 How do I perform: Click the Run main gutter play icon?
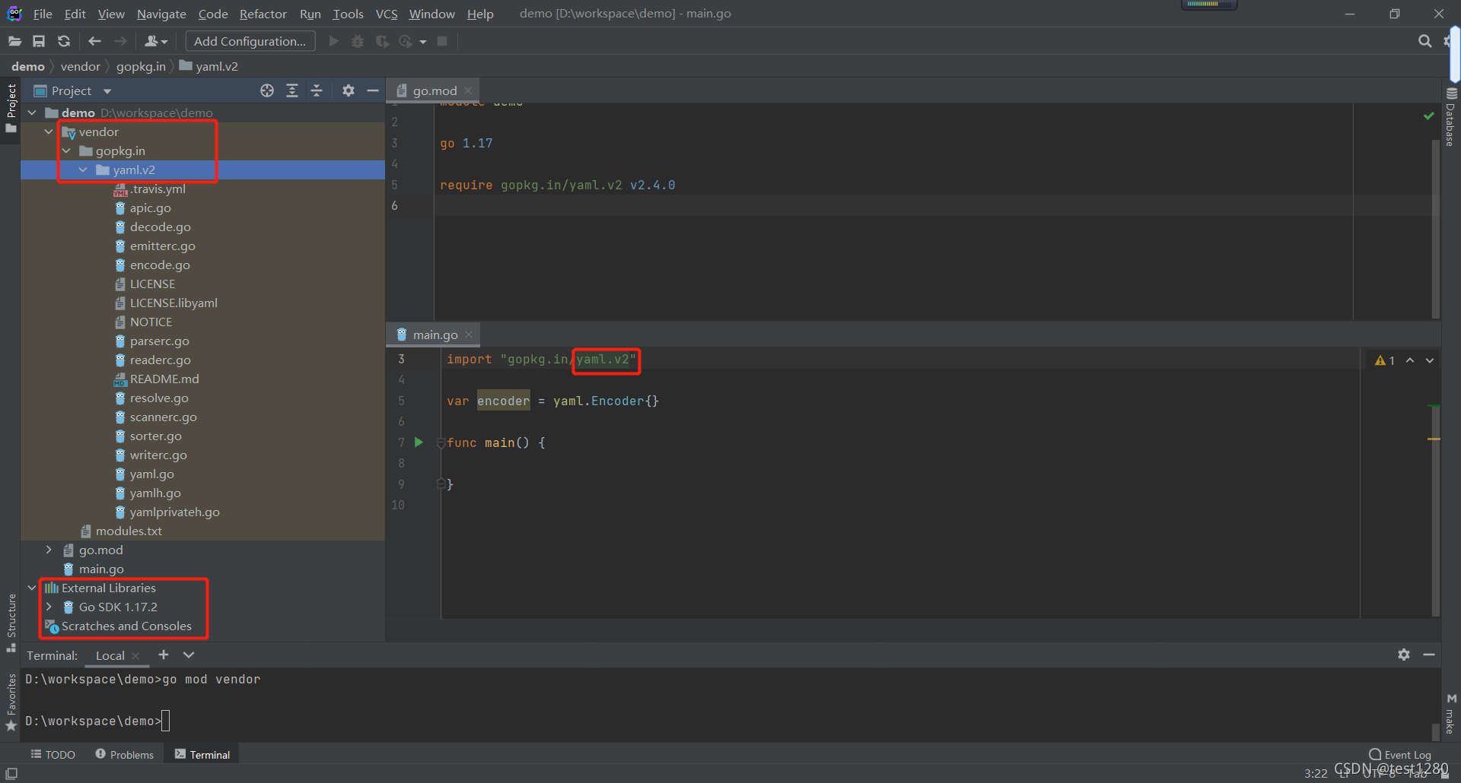419,442
